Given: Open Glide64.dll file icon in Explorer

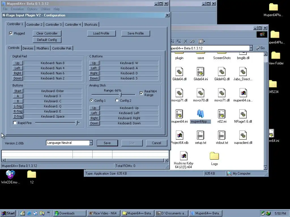Looking at the screenshot, I should [179, 71].
